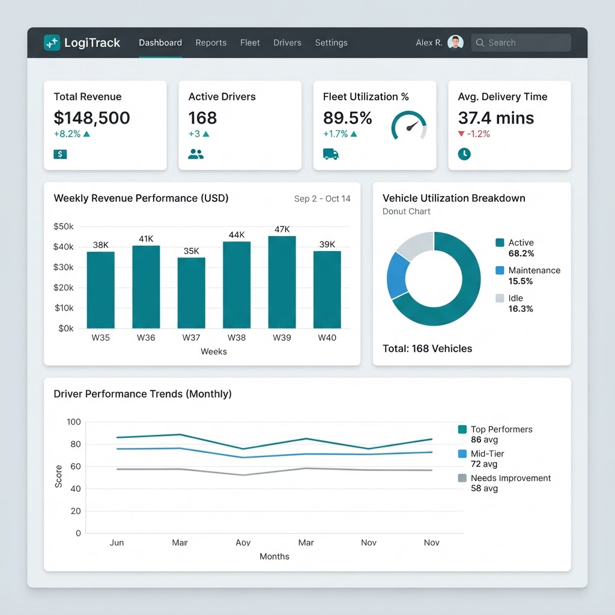Click the Mid-Tier legend swatch
The image size is (615, 615).
tap(462, 453)
